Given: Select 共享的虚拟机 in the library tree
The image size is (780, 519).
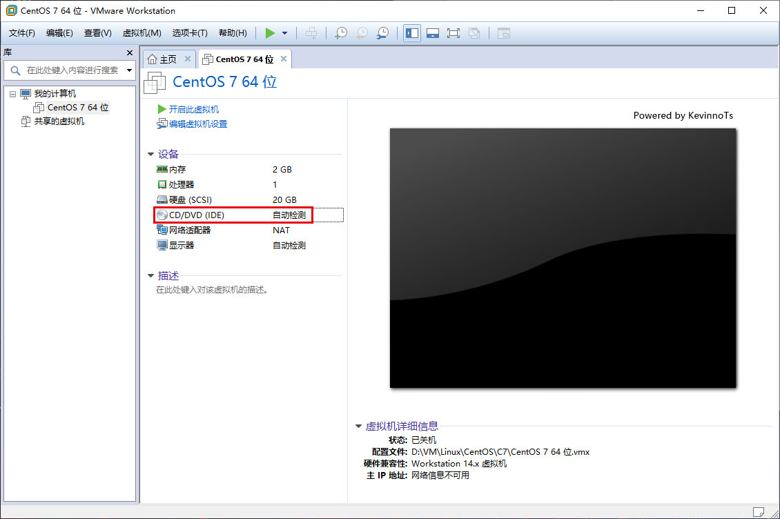Looking at the screenshot, I should click(59, 121).
